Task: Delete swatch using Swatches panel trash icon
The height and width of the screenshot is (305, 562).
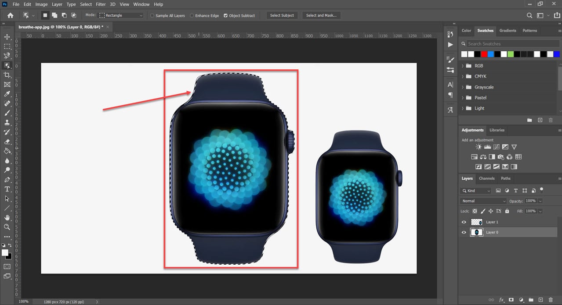Action: (551, 120)
